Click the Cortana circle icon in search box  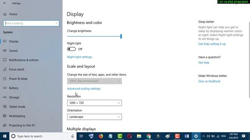tap(13, 136)
